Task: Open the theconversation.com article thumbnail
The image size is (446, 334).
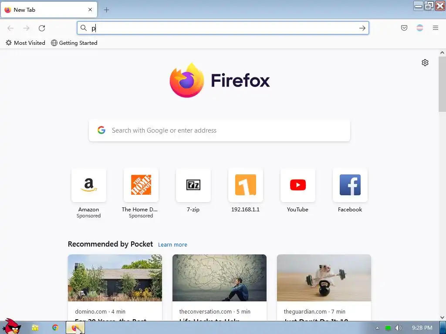Action: pyautogui.click(x=220, y=278)
